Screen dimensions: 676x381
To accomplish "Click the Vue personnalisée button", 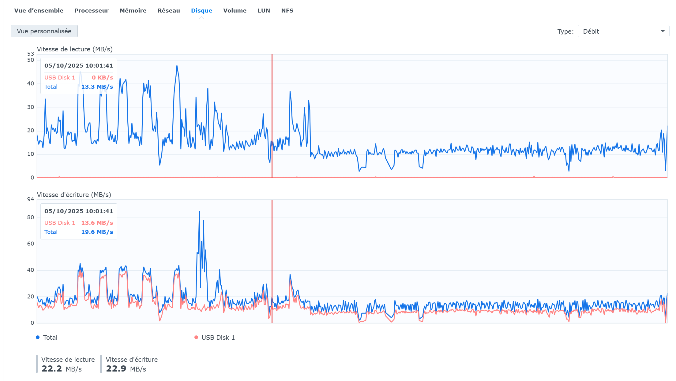I will click(x=44, y=31).
